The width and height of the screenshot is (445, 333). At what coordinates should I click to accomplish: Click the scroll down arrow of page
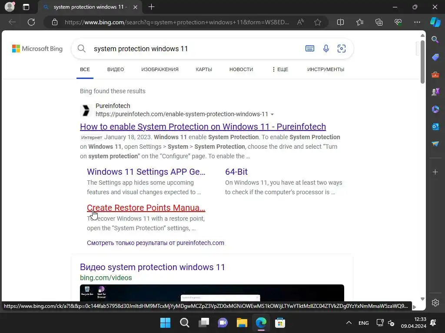point(422,299)
